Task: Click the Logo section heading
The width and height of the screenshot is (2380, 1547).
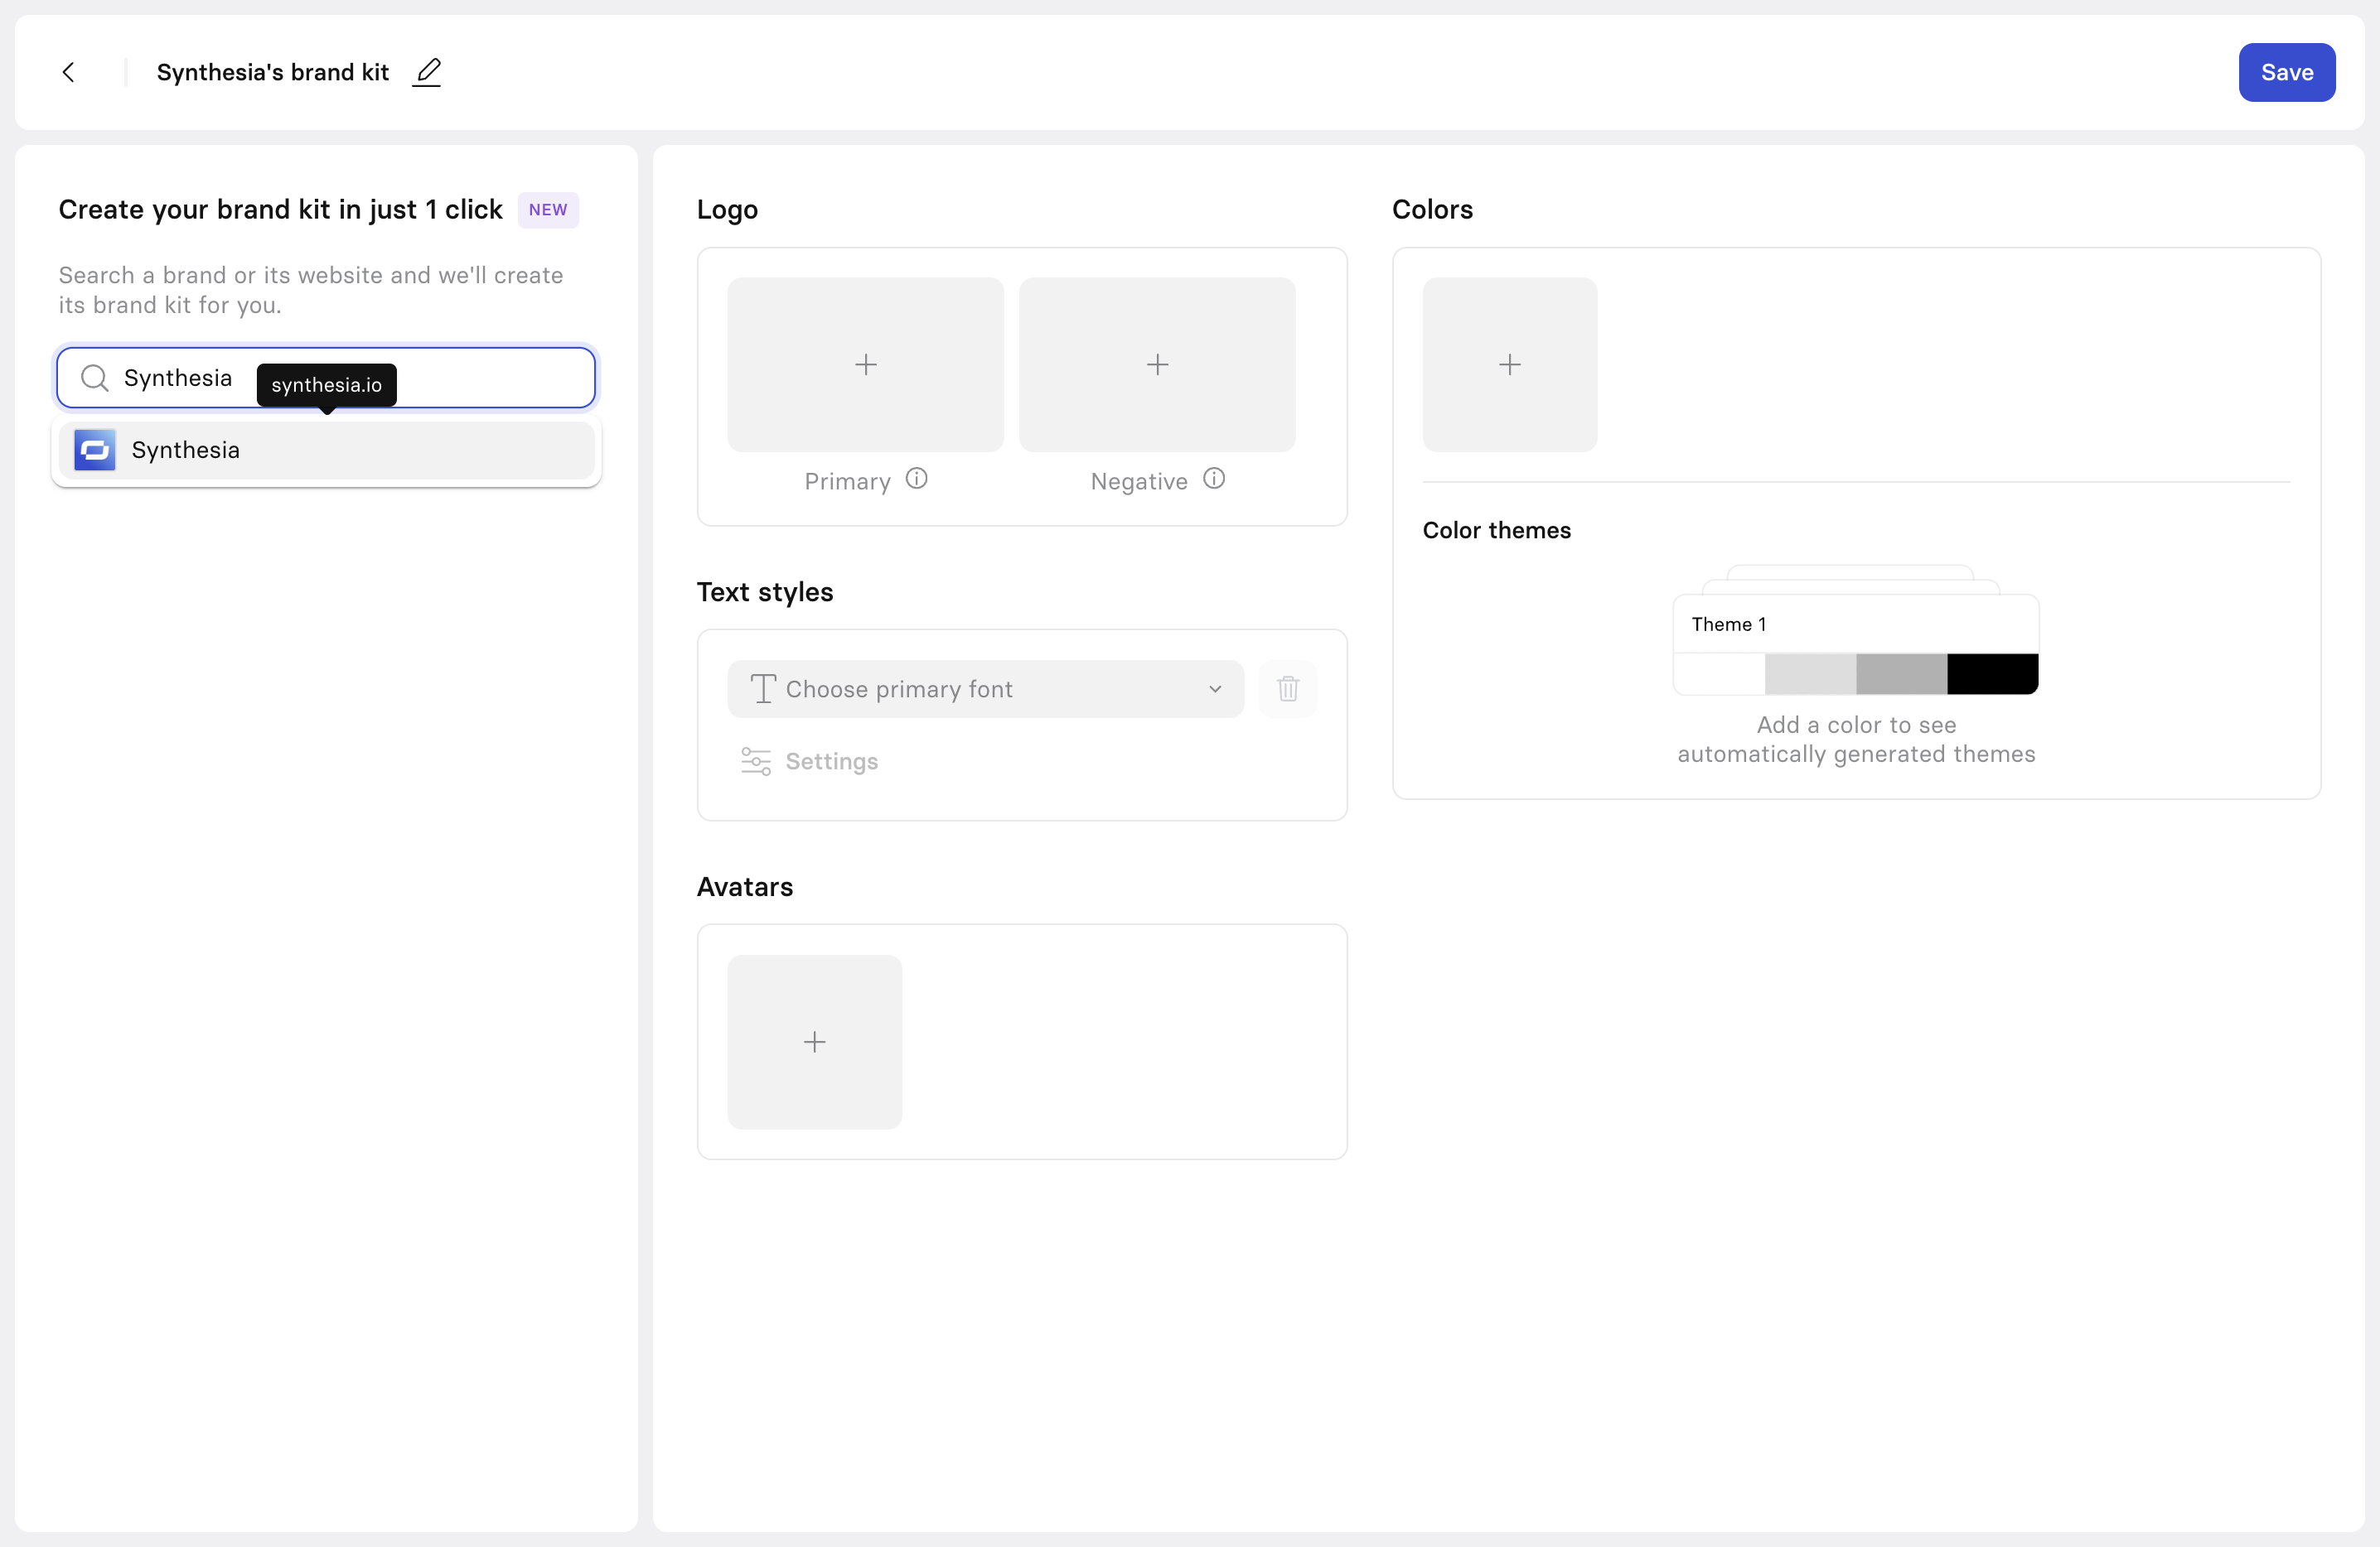Action: coord(727,210)
